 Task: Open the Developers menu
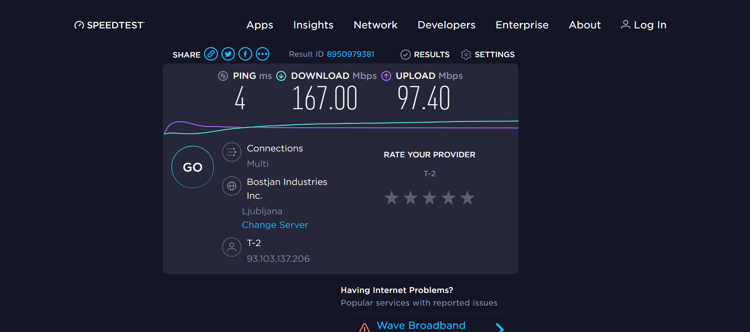pos(447,25)
